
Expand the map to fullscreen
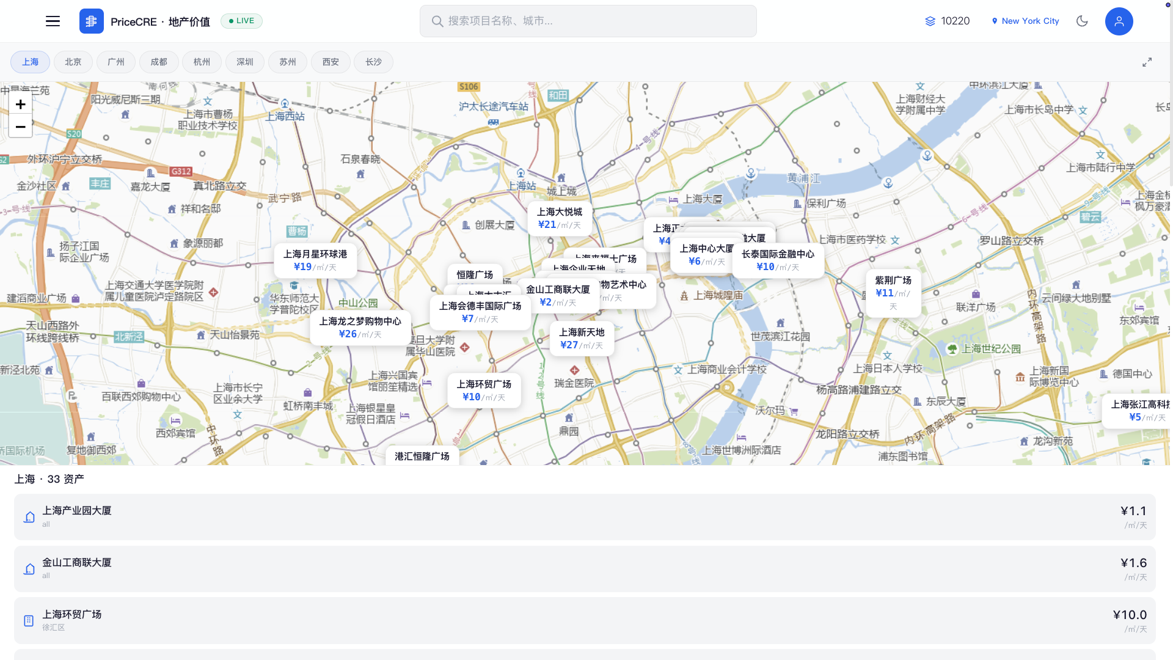1147,62
